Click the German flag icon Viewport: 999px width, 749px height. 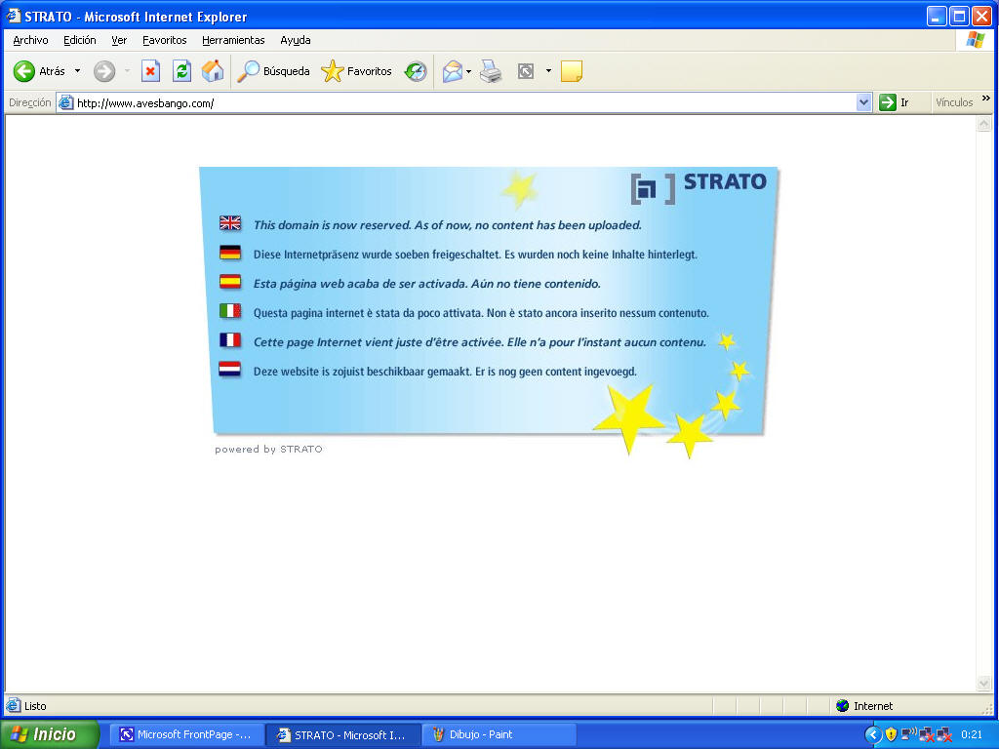pos(230,253)
